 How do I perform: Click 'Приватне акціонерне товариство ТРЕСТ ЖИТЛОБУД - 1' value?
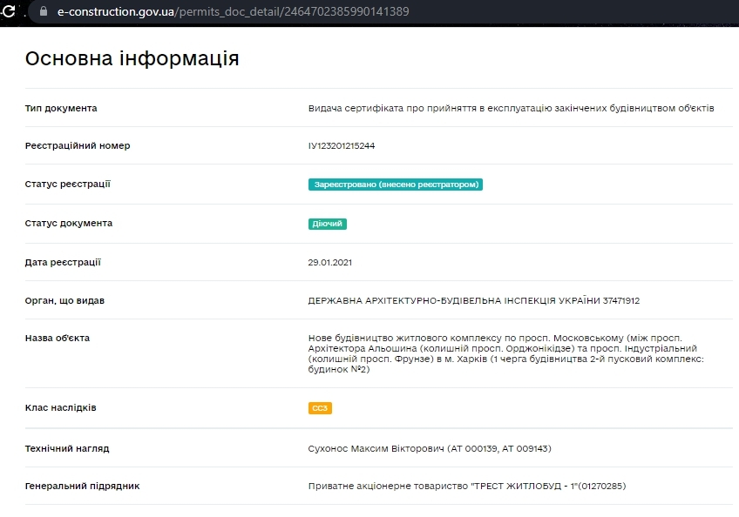466,486
